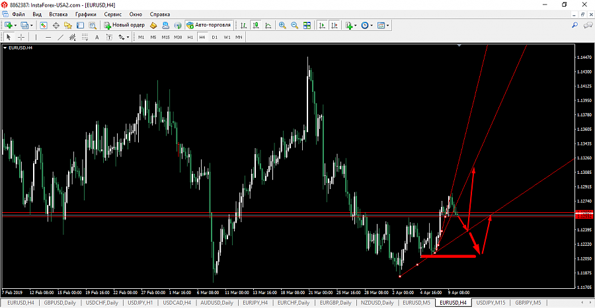This screenshot has height=308, width=595.
Task: Switch to NZDUSD,Daily chart tab
Action: [377, 303]
